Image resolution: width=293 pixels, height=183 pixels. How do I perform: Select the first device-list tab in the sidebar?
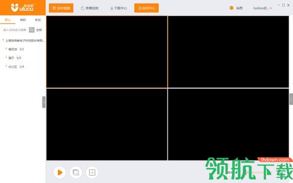(x=8, y=20)
